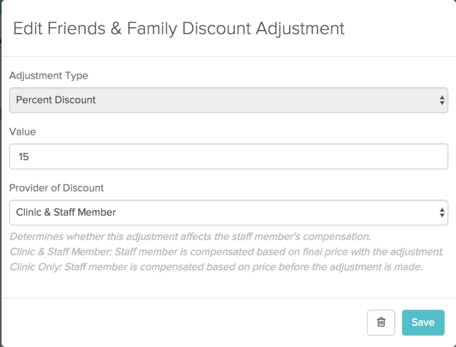Click the '15' number in the Value box
The width and height of the screenshot is (456, 347).
[x=24, y=157]
